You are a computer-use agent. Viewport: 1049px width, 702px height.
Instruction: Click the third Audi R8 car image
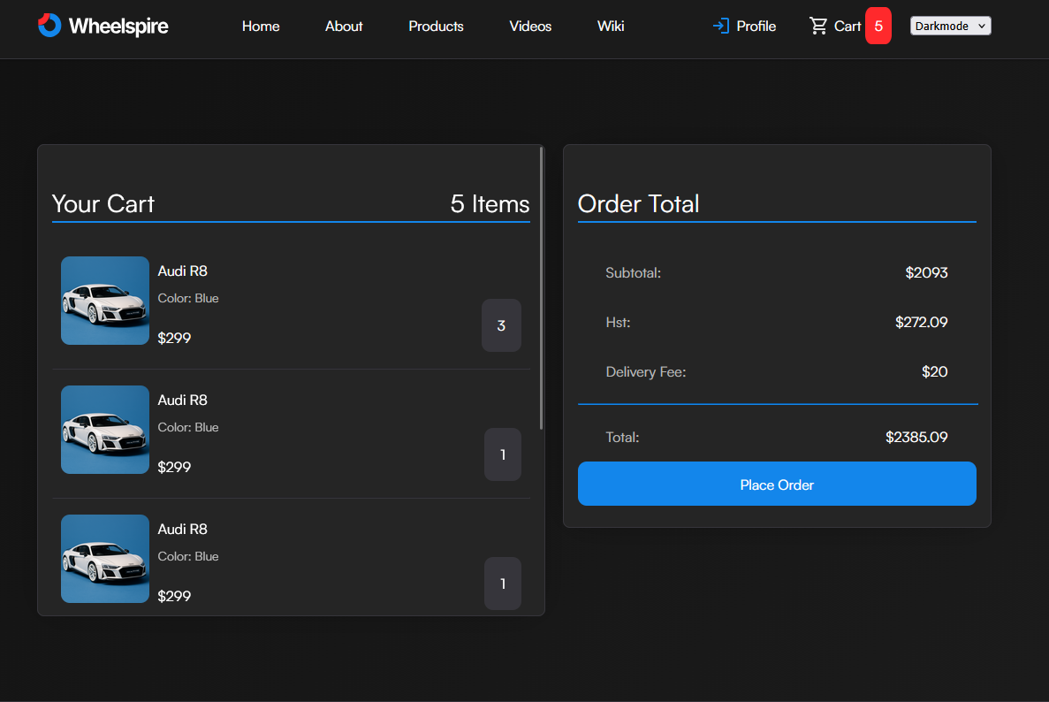[x=104, y=559]
